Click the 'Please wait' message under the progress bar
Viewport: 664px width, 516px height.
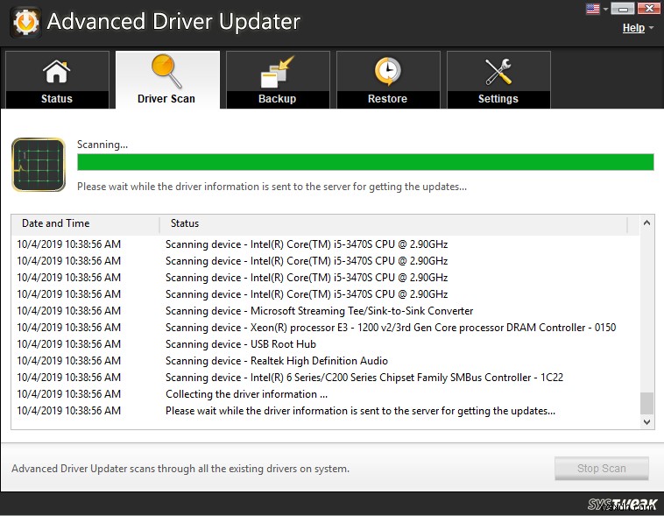coord(272,187)
